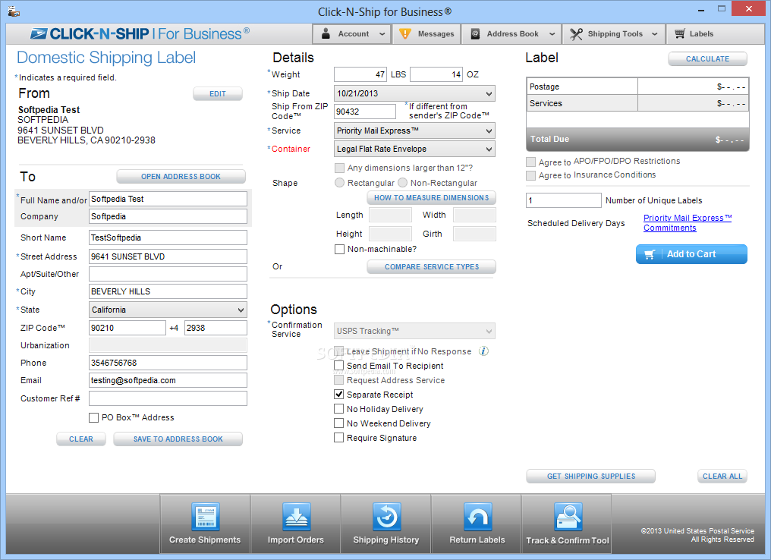Click EDIT next to From address
Screen dimensions: 771x560
tap(218, 93)
